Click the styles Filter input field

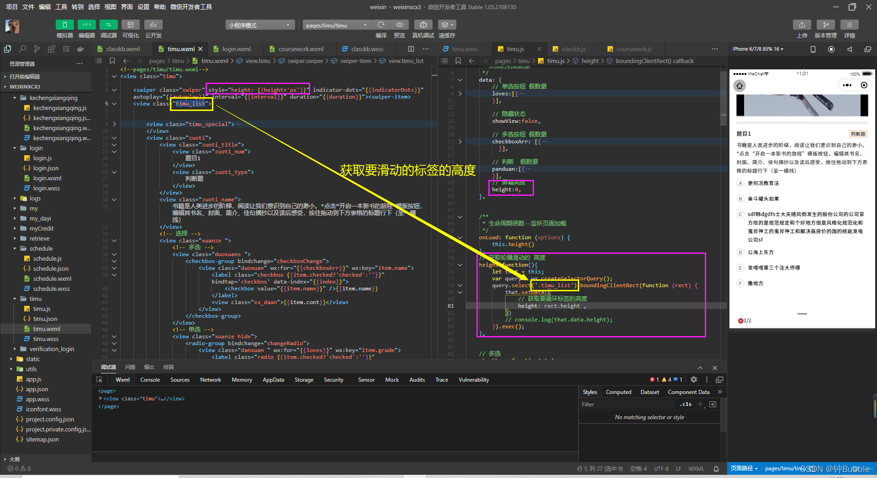point(627,404)
